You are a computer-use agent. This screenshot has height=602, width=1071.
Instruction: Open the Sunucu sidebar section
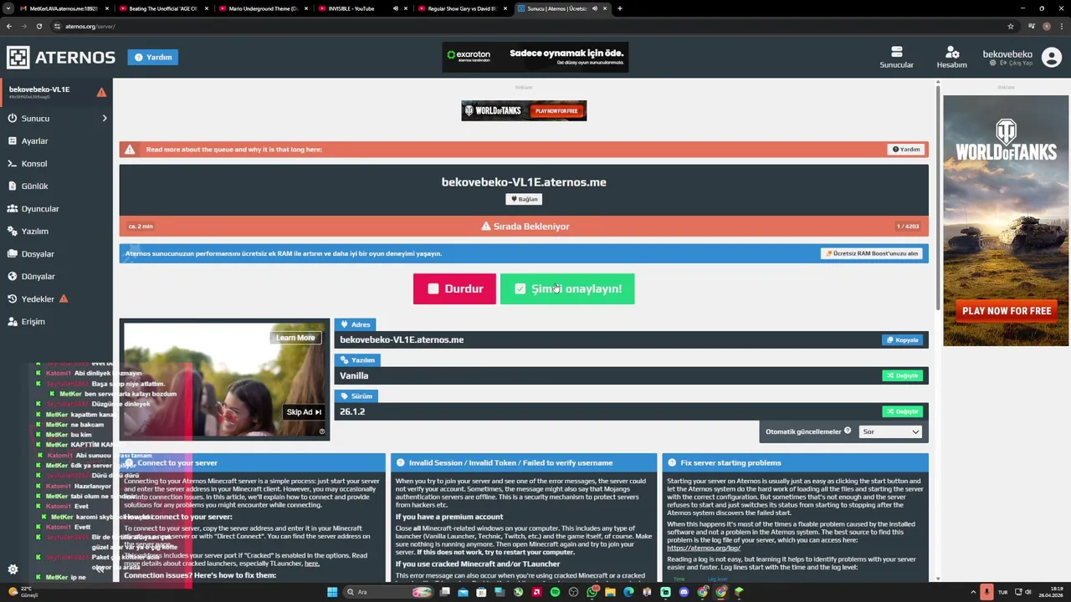pos(56,118)
